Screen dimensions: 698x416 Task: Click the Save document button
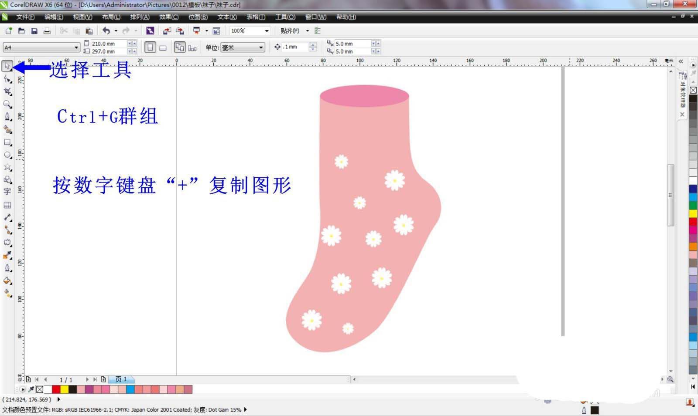pos(34,30)
